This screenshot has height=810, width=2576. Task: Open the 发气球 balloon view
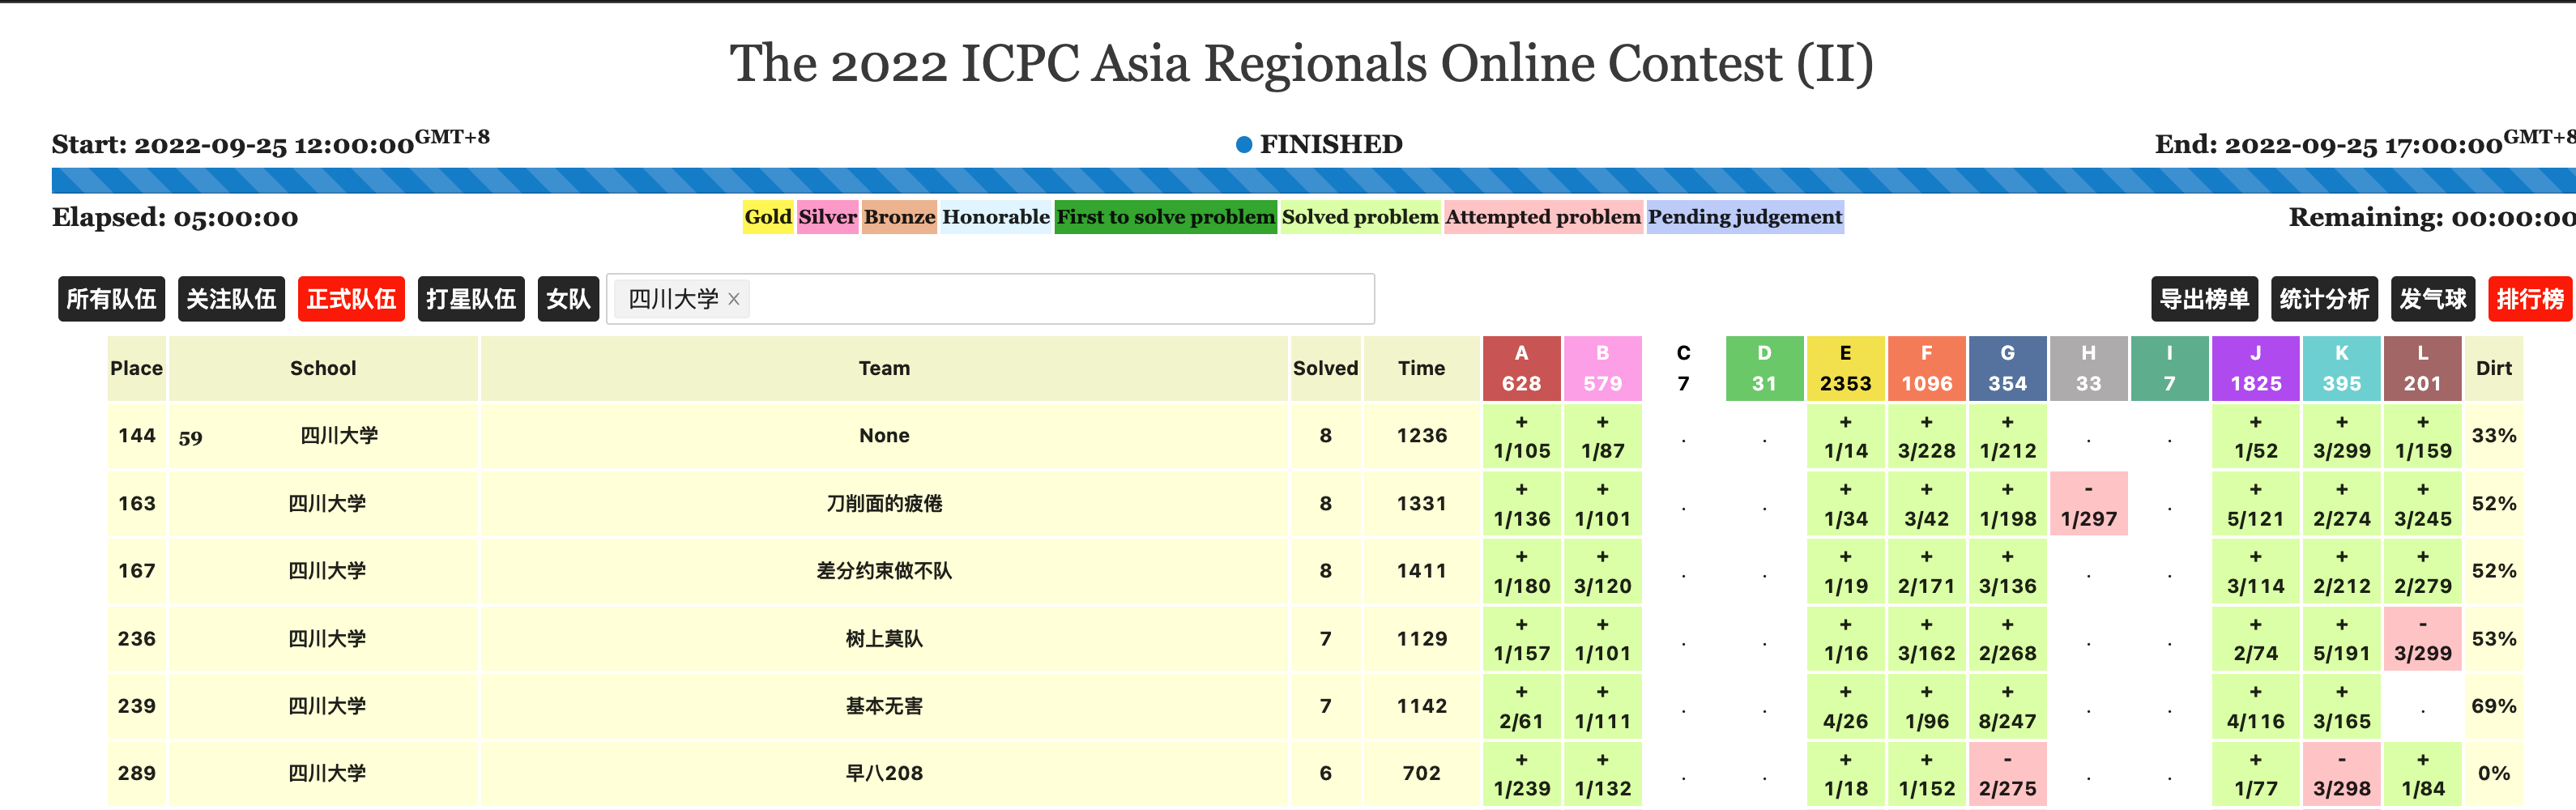tap(2433, 299)
